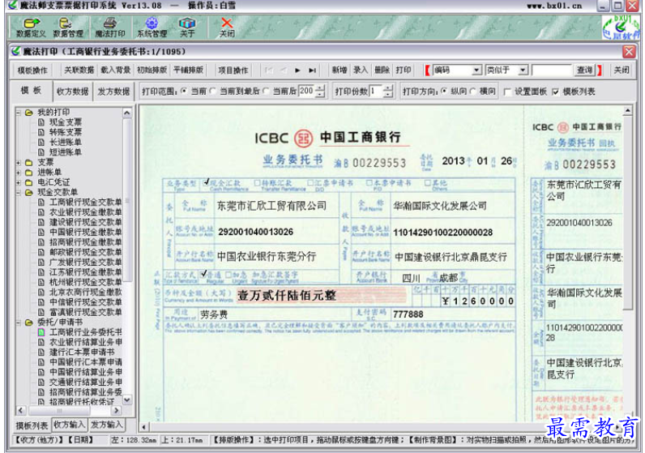Image resolution: width=645 pixels, height=453 pixels.
Task: Go to the next record
Action: tap(297, 71)
